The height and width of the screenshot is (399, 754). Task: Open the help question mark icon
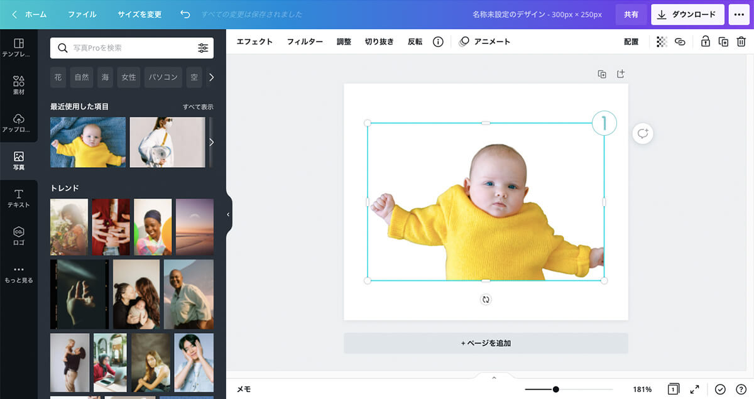pos(740,390)
